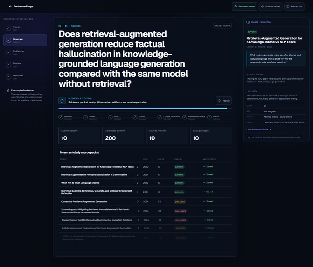Expand the 'Corrective Retrieval Augmented Generation' row chevron

tap(138, 202)
